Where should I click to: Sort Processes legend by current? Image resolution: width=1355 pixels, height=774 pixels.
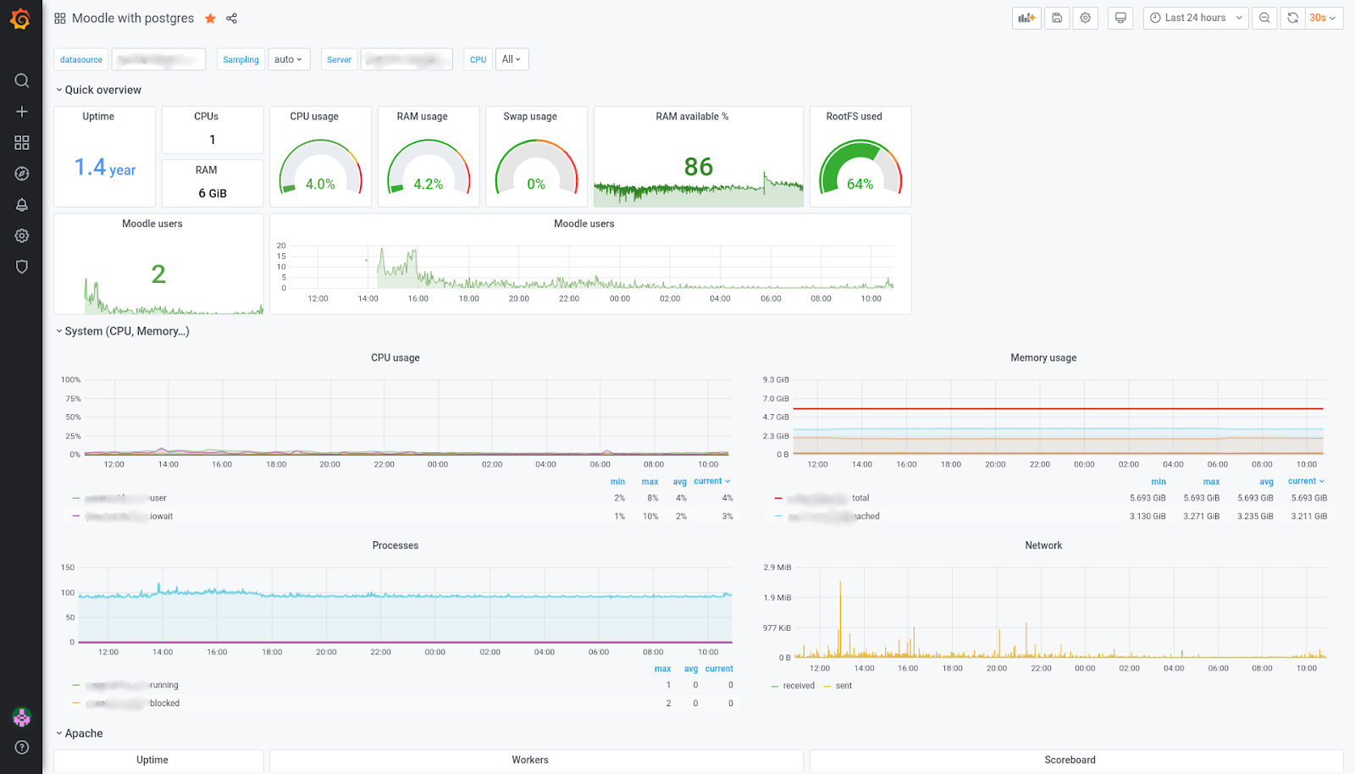[x=719, y=669]
